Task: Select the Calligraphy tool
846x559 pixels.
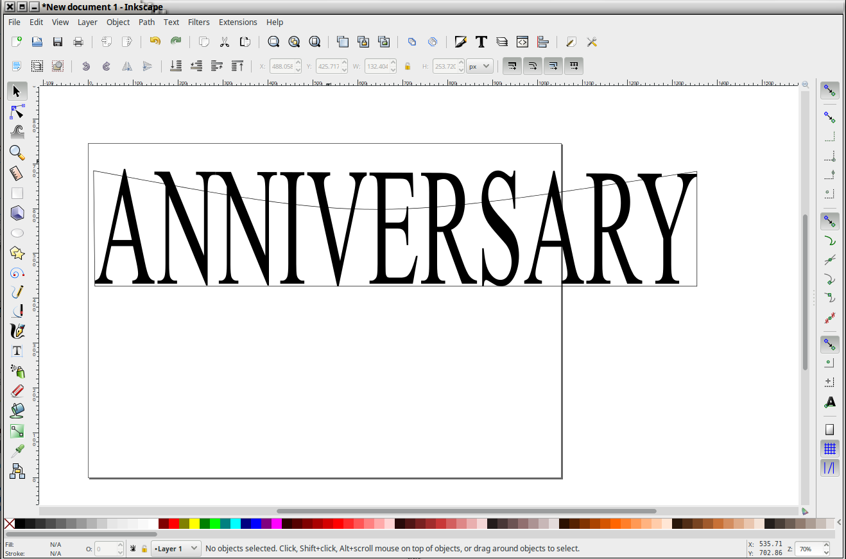Action: [17, 331]
